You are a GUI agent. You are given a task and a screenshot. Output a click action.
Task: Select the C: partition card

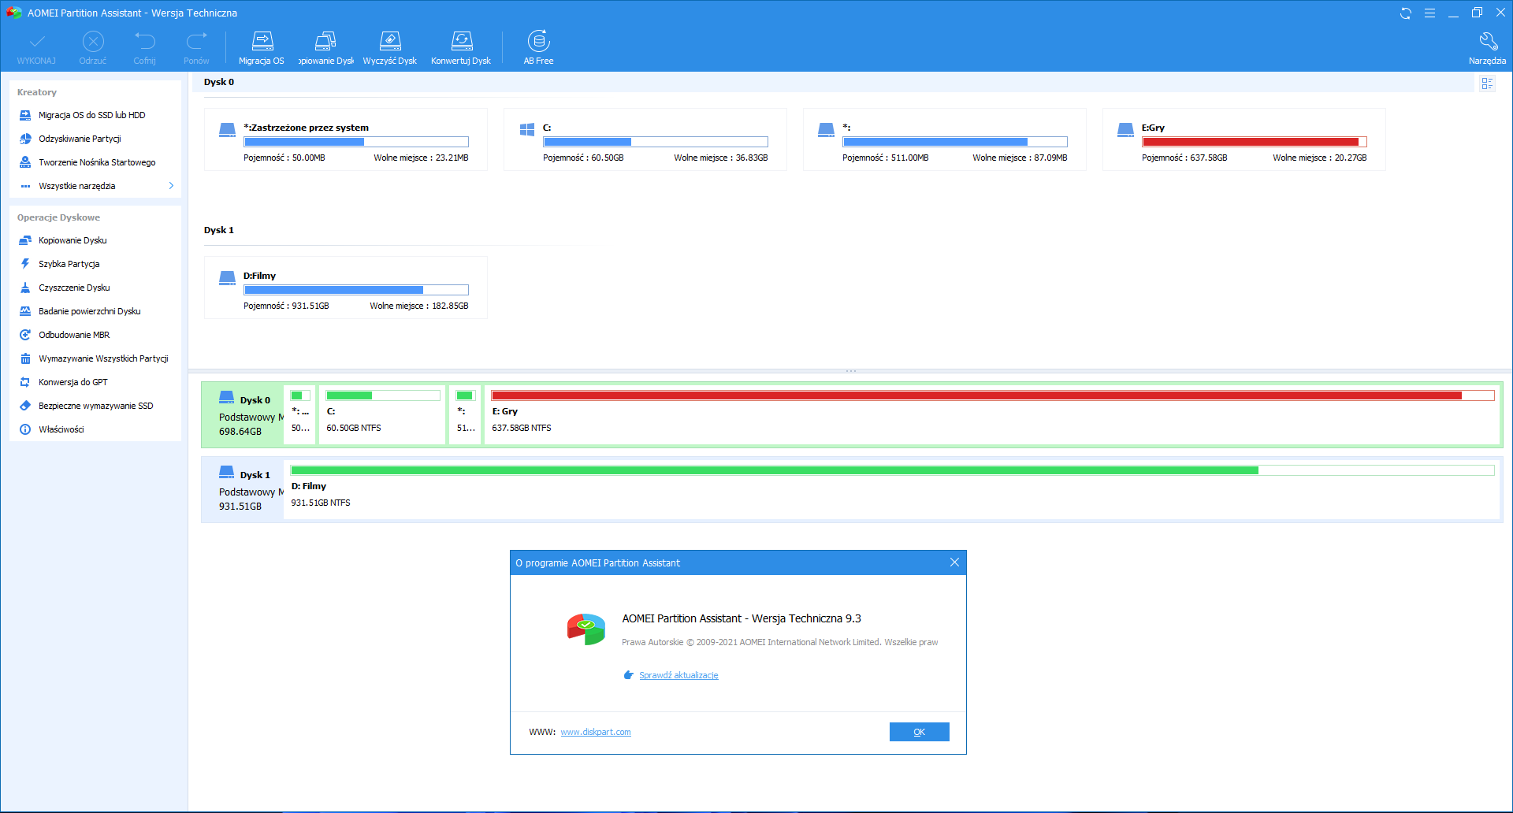coord(645,139)
